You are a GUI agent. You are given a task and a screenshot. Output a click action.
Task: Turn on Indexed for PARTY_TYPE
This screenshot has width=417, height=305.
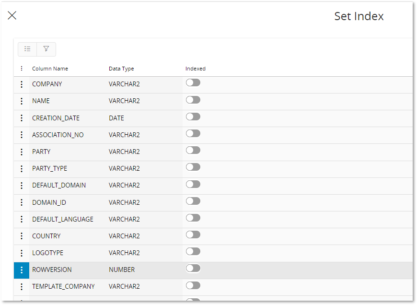193,167
